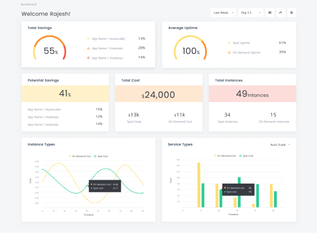Expand the Auto Scale dropdown in Service Types

(280, 145)
